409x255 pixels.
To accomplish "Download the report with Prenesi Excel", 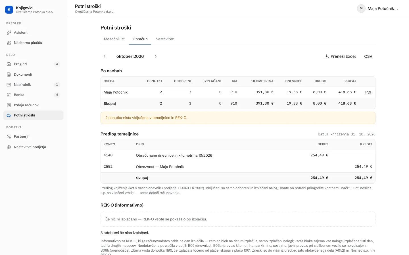I will (340, 56).
